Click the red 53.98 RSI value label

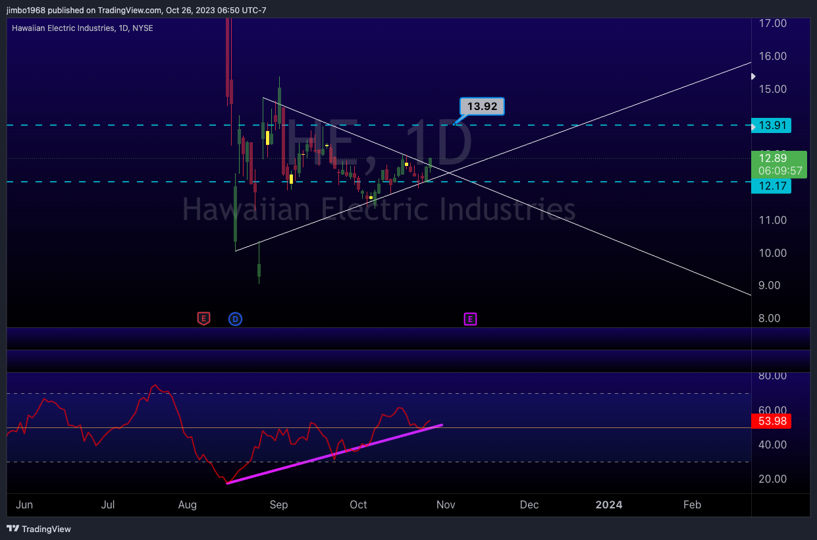point(771,421)
